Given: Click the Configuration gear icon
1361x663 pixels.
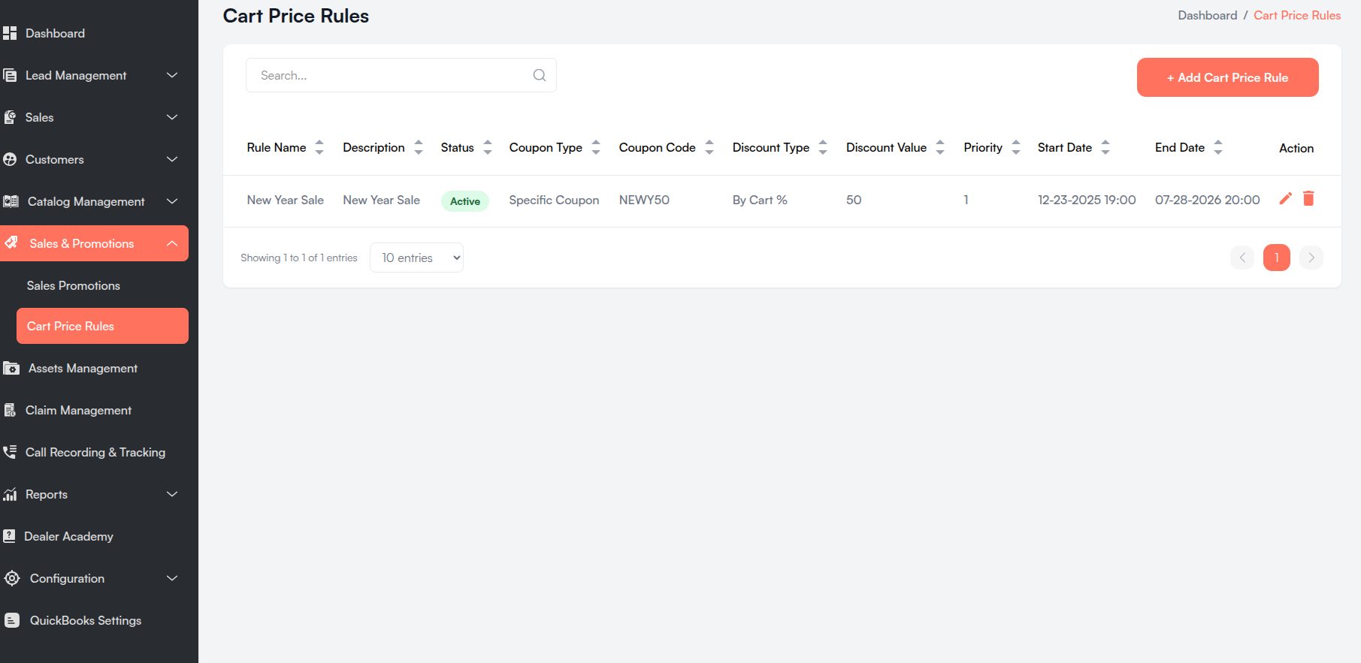Looking at the screenshot, I should coord(12,578).
